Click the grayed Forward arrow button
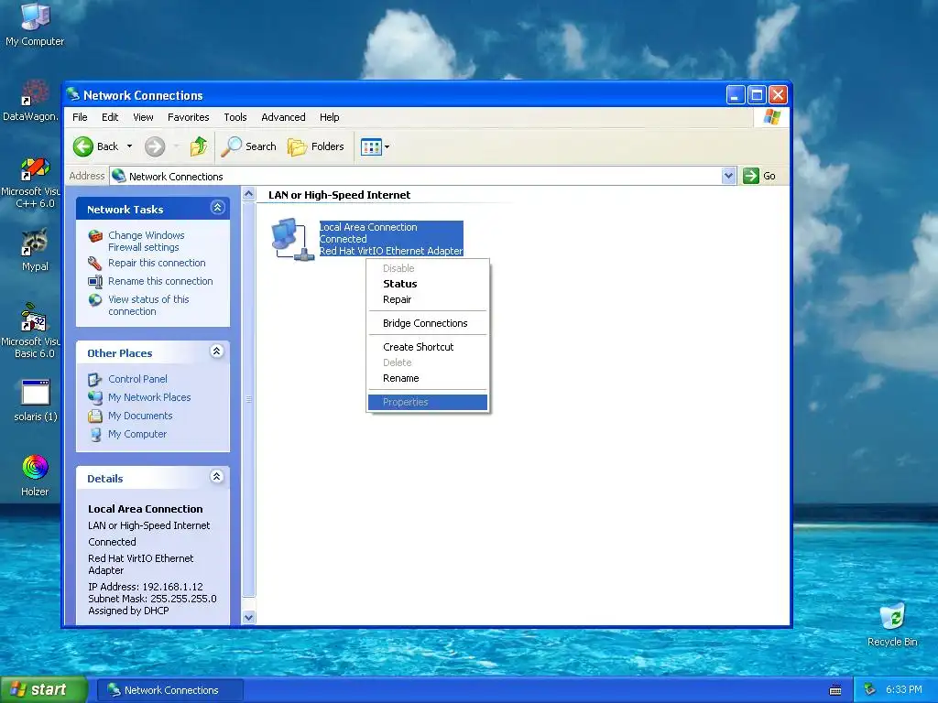Image resolution: width=938 pixels, height=703 pixels. [155, 146]
